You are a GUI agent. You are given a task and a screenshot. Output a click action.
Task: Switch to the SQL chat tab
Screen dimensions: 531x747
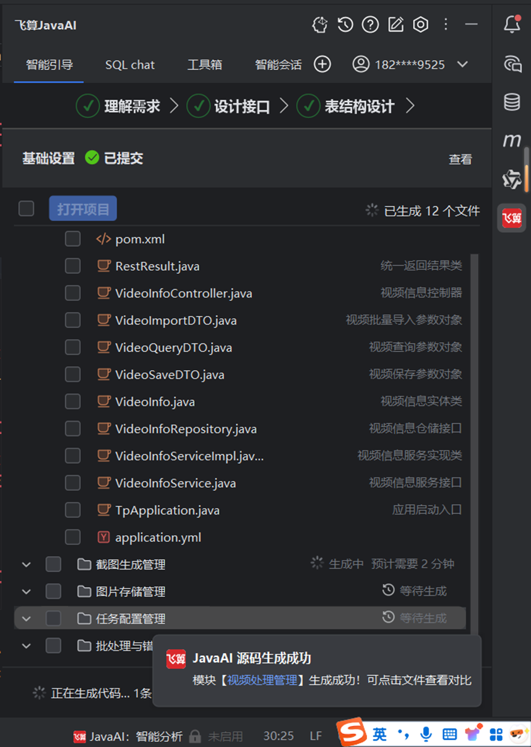(130, 64)
